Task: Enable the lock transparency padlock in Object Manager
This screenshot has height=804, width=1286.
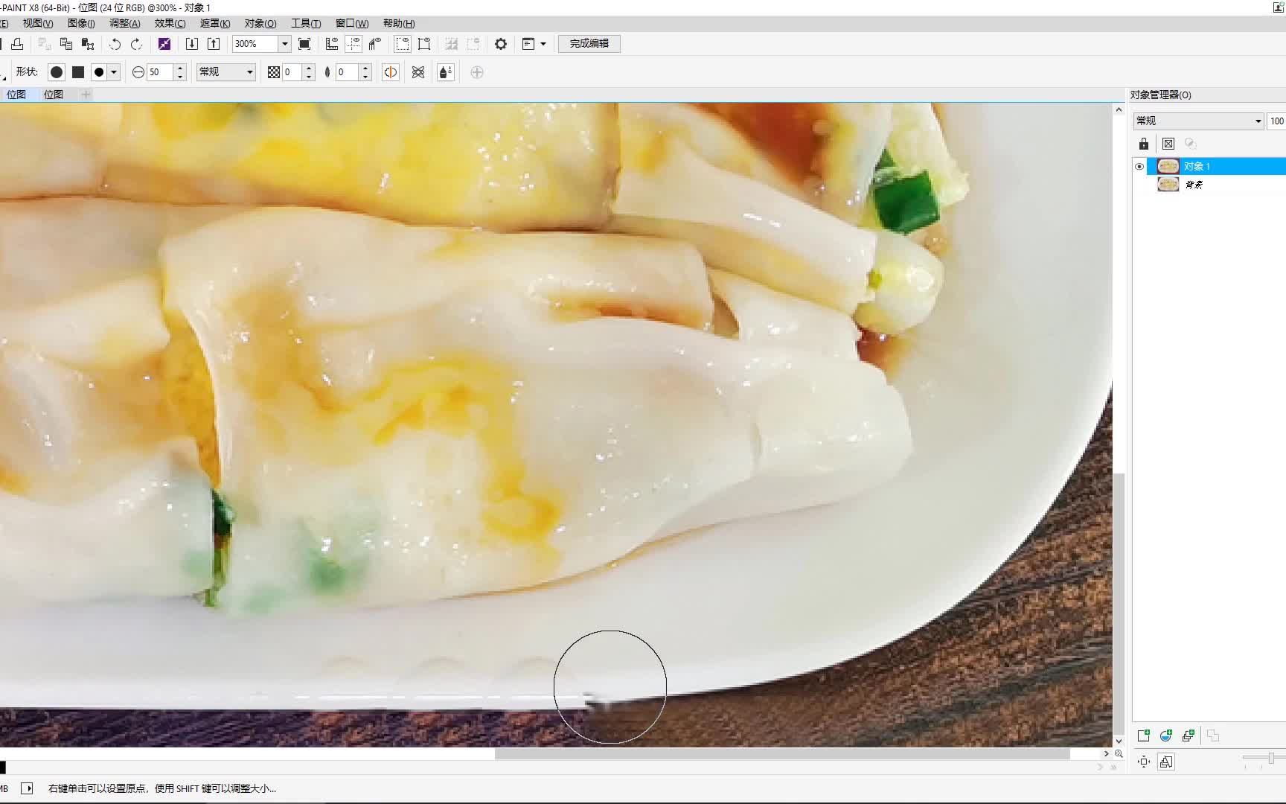Action: [1144, 144]
